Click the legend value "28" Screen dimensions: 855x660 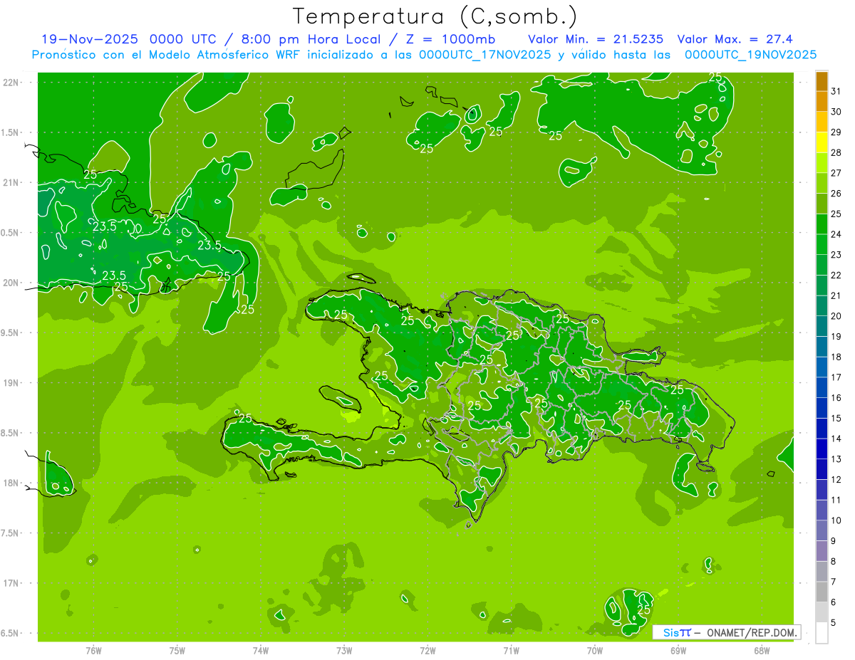836,152
